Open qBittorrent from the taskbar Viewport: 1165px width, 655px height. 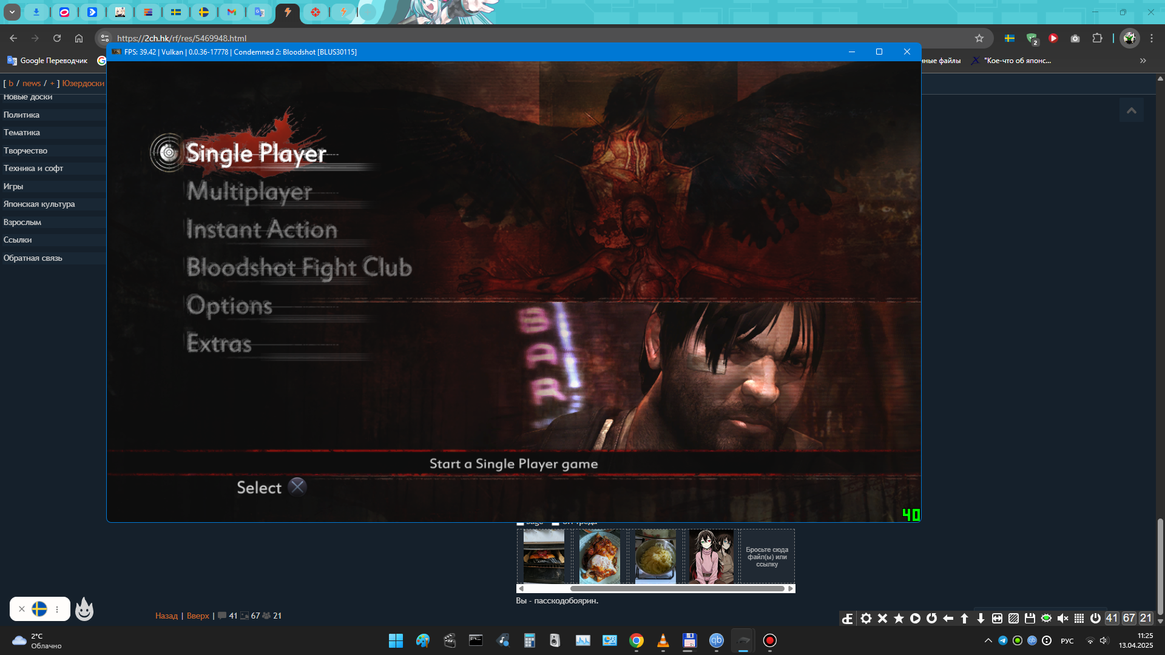coord(717,640)
